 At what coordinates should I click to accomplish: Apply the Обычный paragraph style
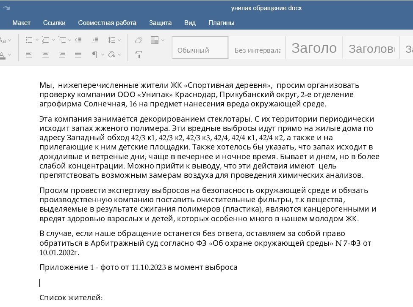(x=200, y=48)
